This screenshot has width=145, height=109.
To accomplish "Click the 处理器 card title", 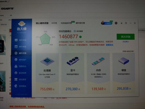I will (x=47, y=71).
